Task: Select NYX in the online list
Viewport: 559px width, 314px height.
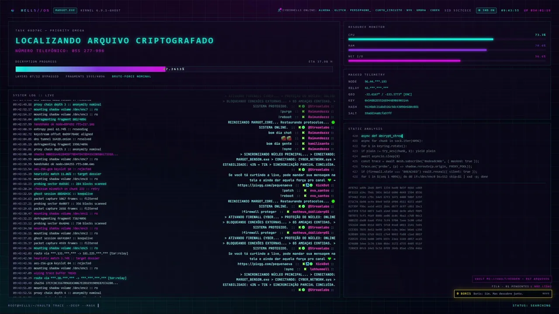Action: 409,10
